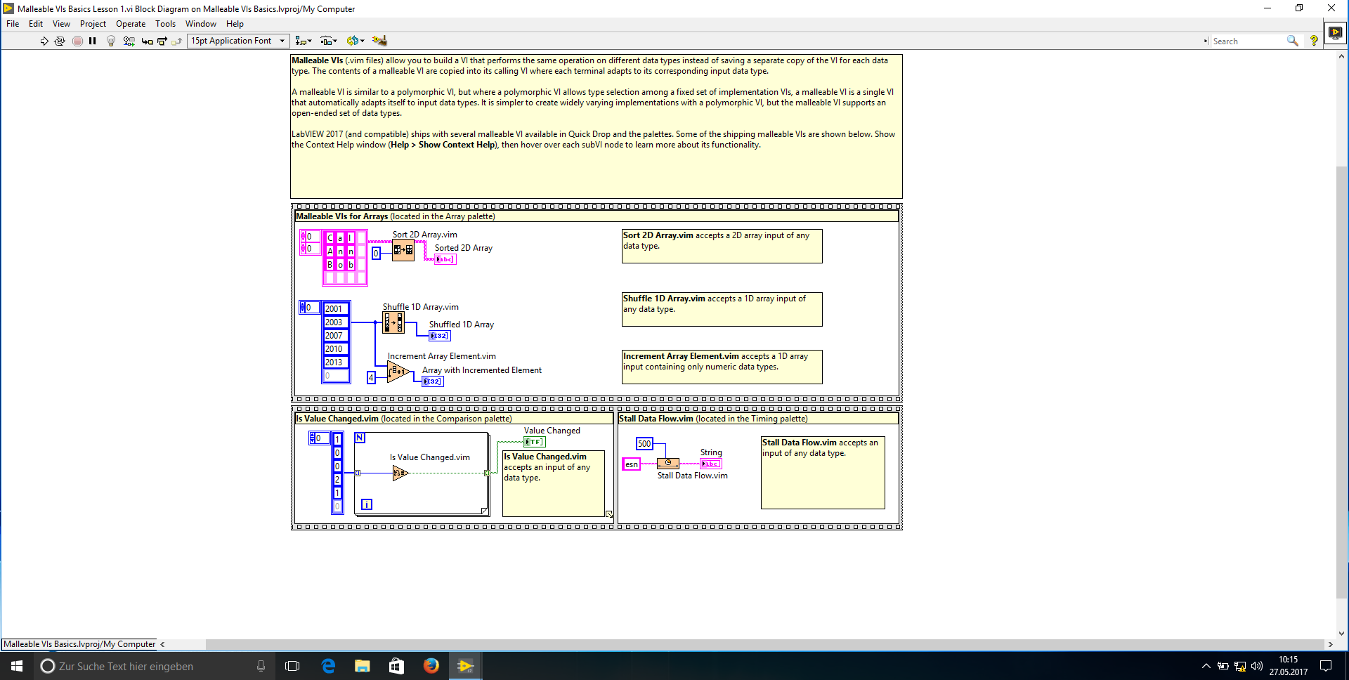The width and height of the screenshot is (1349, 680).
Task: Click the Run arrow button
Action: click(x=44, y=41)
